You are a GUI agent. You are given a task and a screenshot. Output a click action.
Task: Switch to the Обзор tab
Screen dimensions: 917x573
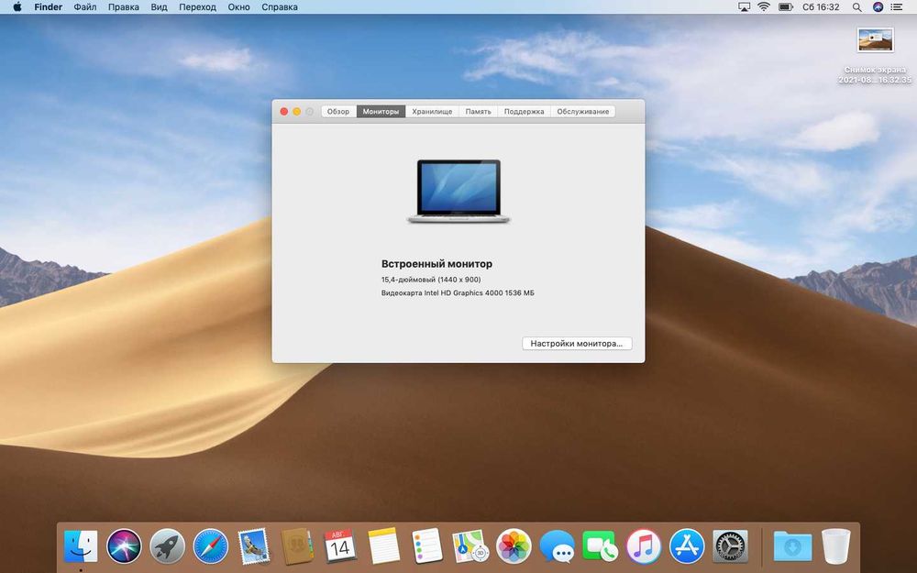point(338,111)
